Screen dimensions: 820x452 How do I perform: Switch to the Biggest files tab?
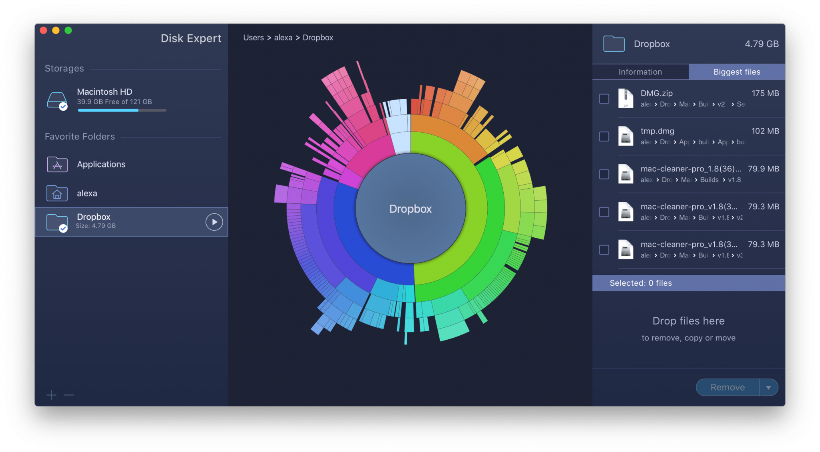tap(736, 72)
